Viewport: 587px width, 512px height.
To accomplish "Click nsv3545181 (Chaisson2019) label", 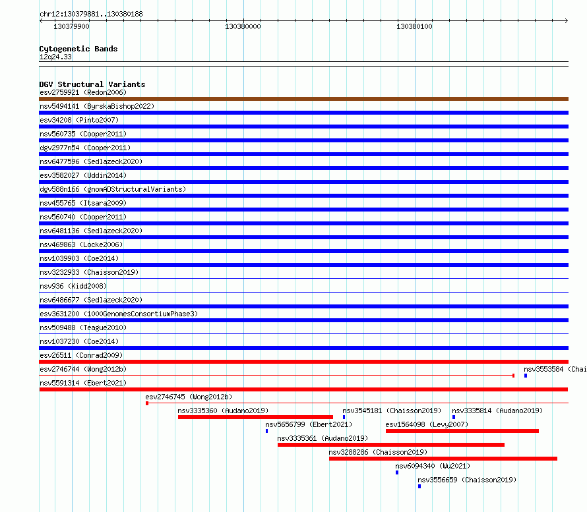I will click(392, 411).
